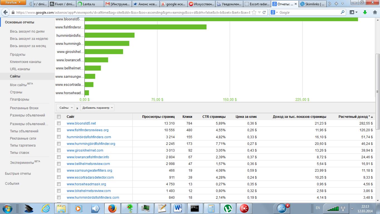
Task: Check the www.samsungwaterfilters.org row checkbox
Action: point(59,170)
